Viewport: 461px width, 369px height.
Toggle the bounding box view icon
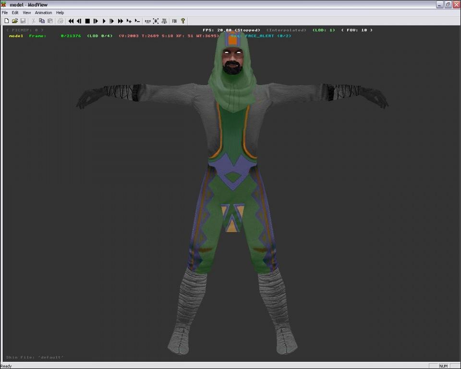(156, 21)
